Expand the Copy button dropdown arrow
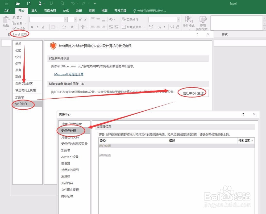The width and height of the screenshot is (266, 214). click(26, 23)
